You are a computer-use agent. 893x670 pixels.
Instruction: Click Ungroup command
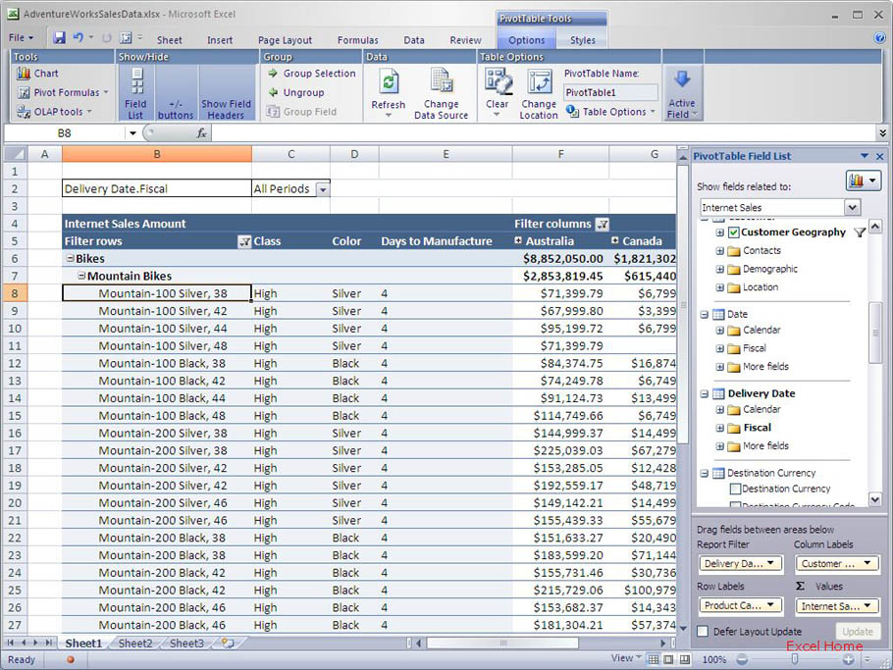pyautogui.click(x=296, y=92)
